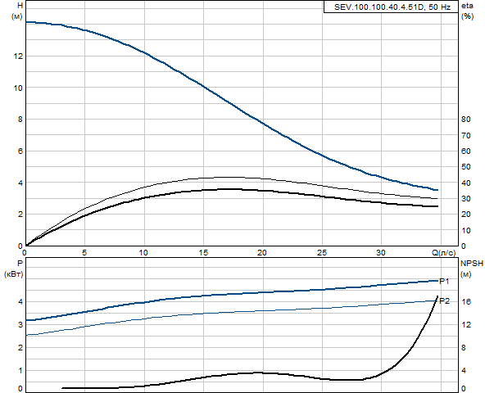Click the H axis title
This screenshot has width=485, height=393.
point(20,6)
